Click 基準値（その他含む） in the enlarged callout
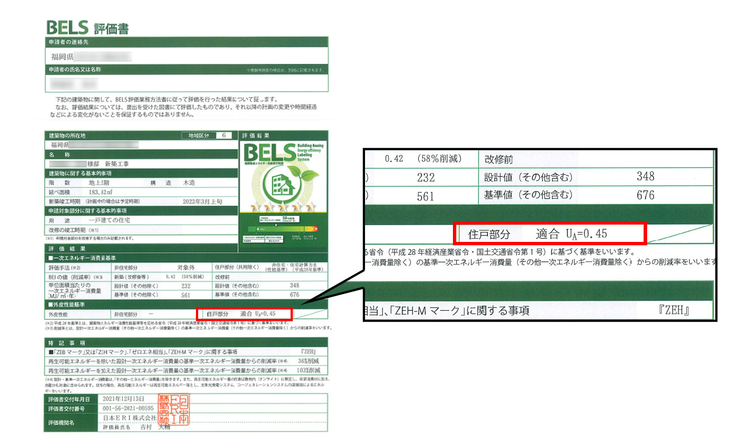Image resolution: width=739 pixels, height=448 pixels. pos(529,195)
